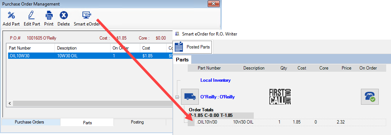Click the phone with checkmark icon
This screenshot has height=135, width=391.
coord(370,97)
